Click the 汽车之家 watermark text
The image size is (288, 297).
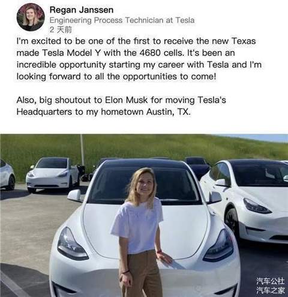click(271, 290)
